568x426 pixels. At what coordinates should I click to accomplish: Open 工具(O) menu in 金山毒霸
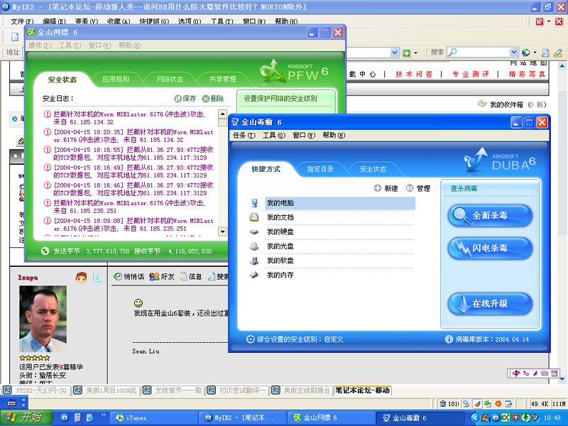[x=274, y=136]
